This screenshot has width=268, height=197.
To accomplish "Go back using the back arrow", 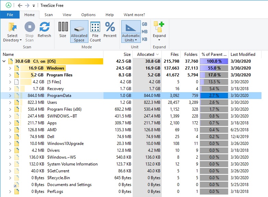I will pos(20,5).
